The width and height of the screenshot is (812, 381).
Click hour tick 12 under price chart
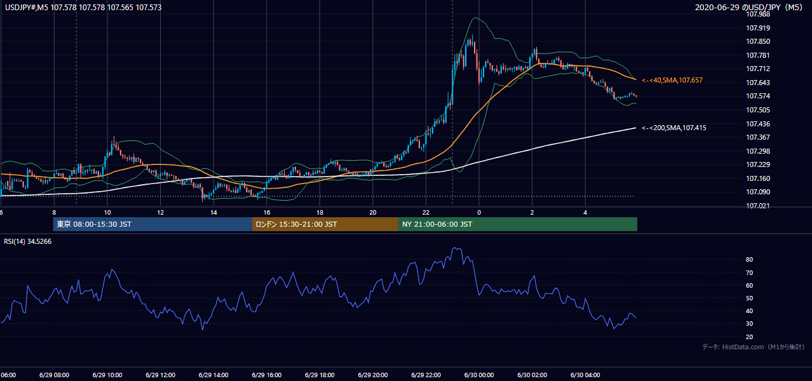(160, 213)
